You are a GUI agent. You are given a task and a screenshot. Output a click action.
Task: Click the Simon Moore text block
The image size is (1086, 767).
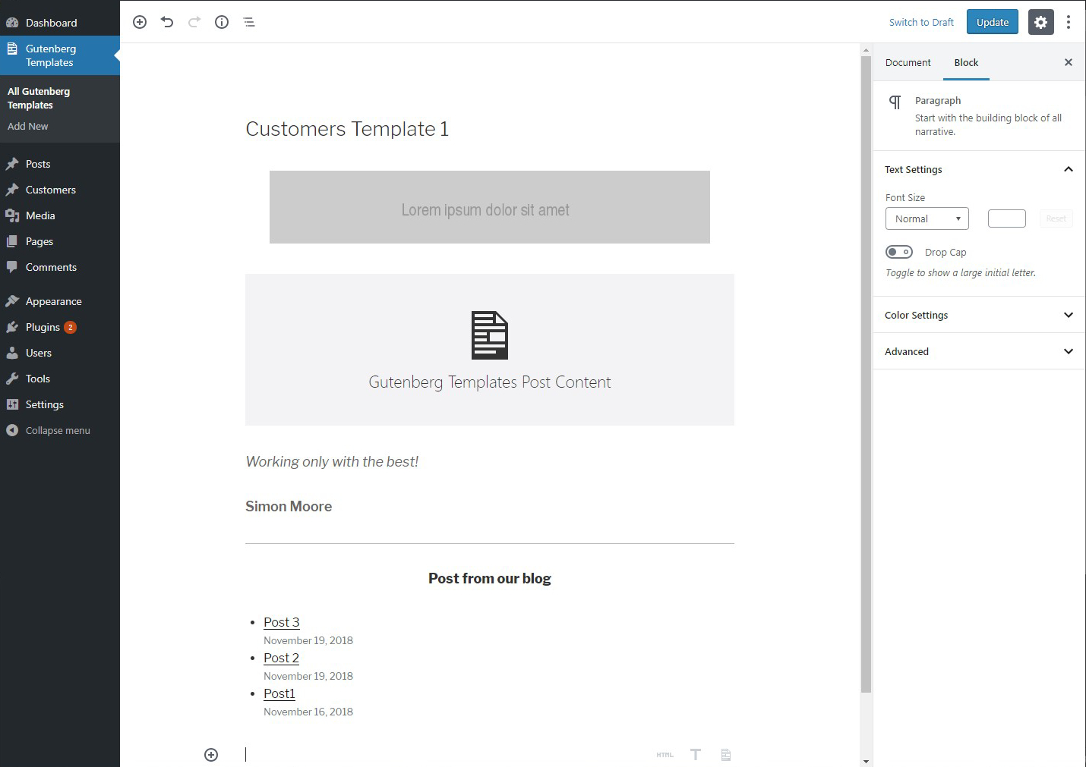[x=289, y=506]
